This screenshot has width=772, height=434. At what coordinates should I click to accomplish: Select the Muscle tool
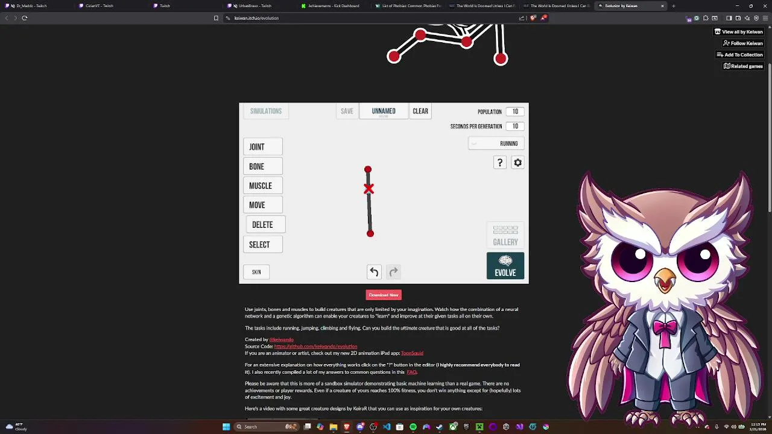tap(262, 186)
